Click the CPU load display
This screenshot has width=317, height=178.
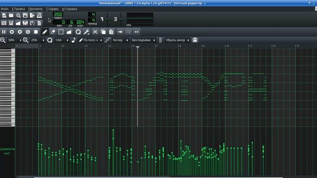(x=140, y=19)
